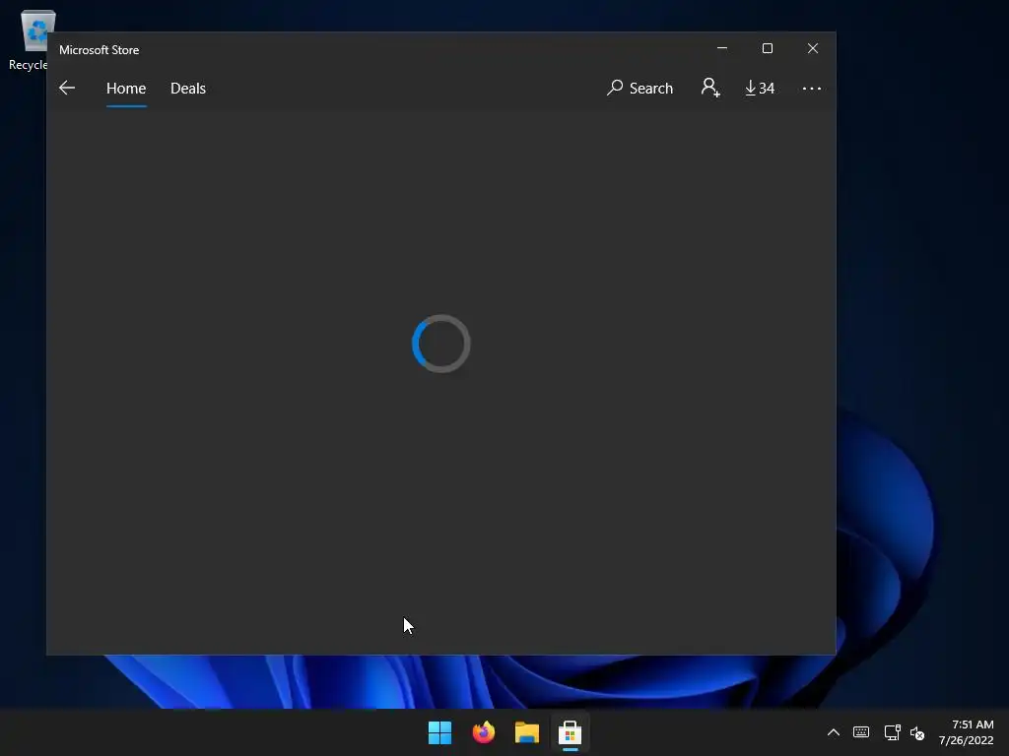Viewport: 1009px width, 756px height.
Task: Open the clock showing 7:51 AM
Action: (966, 732)
